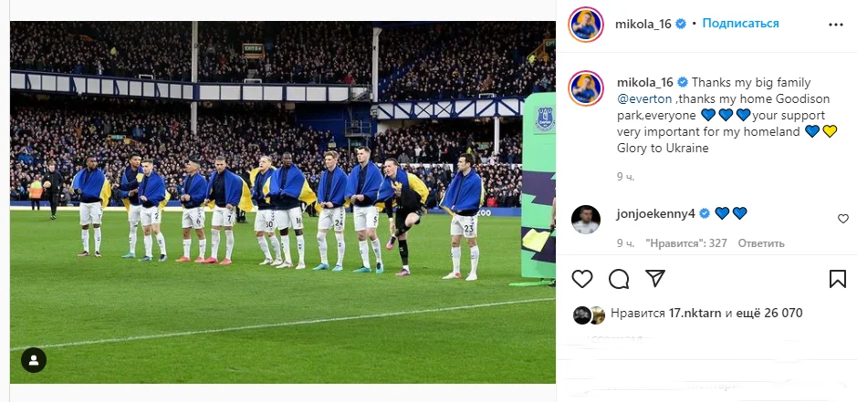Click the 9 ч. timestamp under the caption
The width and height of the screenshot is (857, 402).
pyautogui.click(x=625, y=175)
